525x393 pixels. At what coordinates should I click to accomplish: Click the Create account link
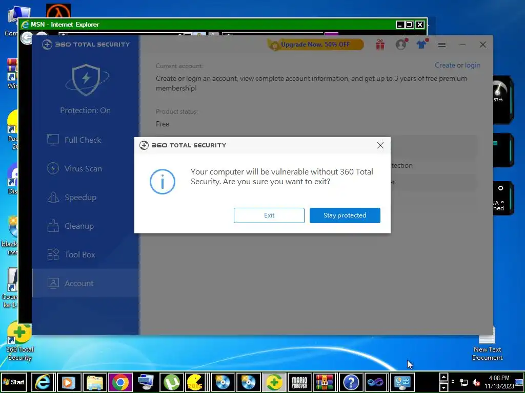point(445,65)
